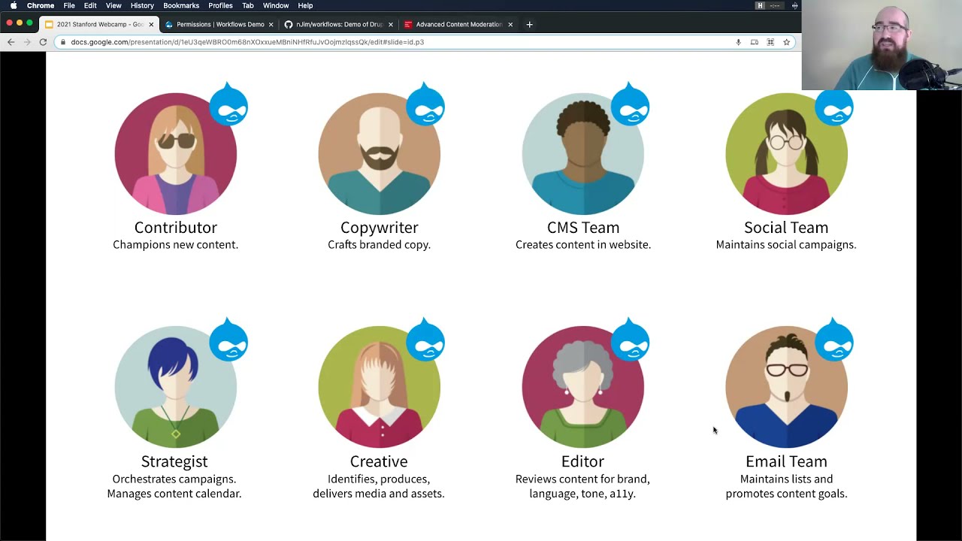Open the Apple menu
This screenshot has width=962, height=541.
coord(13,5)
